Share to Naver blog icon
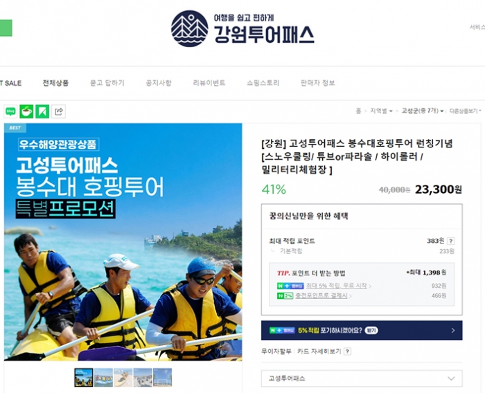Screen dimensions: 485x393 click(x=11, y=111)
